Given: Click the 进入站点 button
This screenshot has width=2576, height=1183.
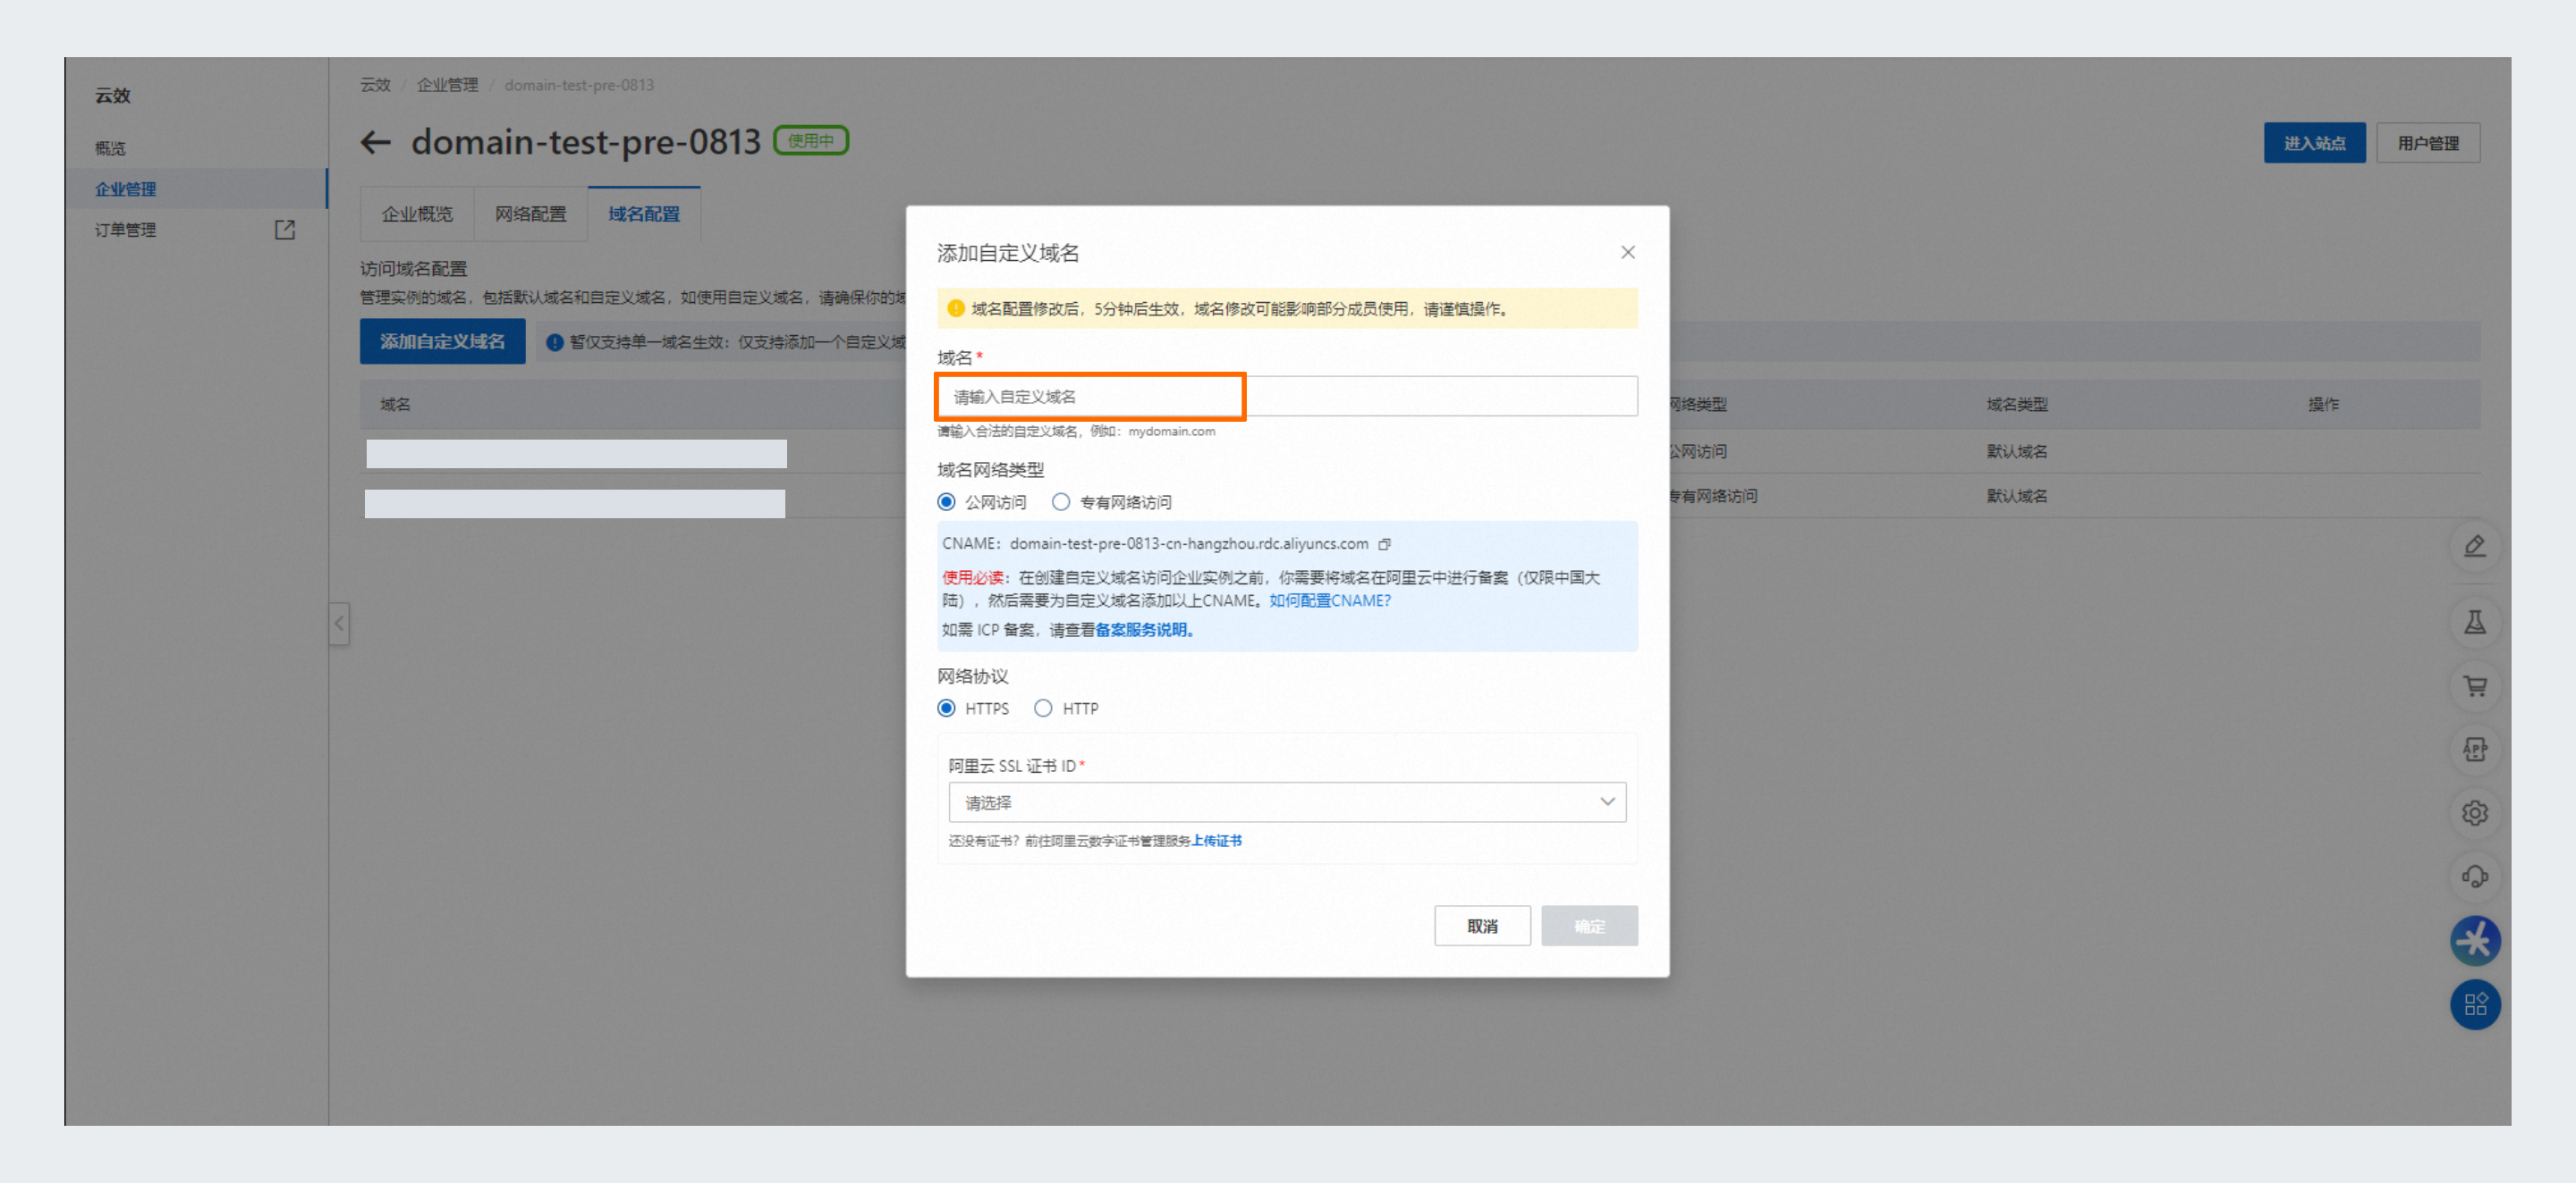Looking at the screenshot, I should [2314, 143].
